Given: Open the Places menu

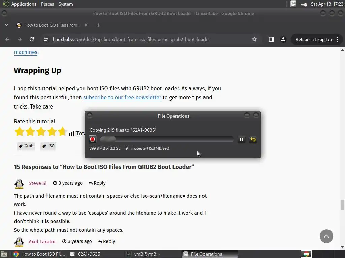Looking at the screenshot, I should [47, 4].
